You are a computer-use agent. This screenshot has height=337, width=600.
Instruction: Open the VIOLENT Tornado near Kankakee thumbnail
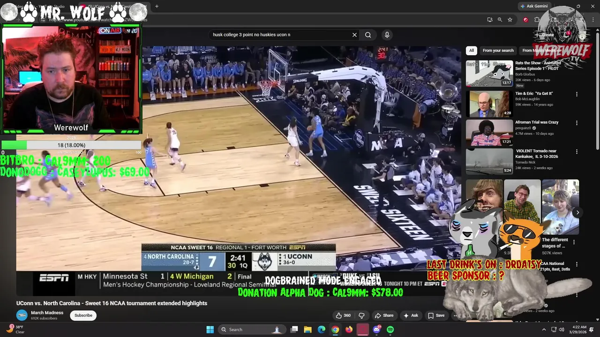(489, 161)
